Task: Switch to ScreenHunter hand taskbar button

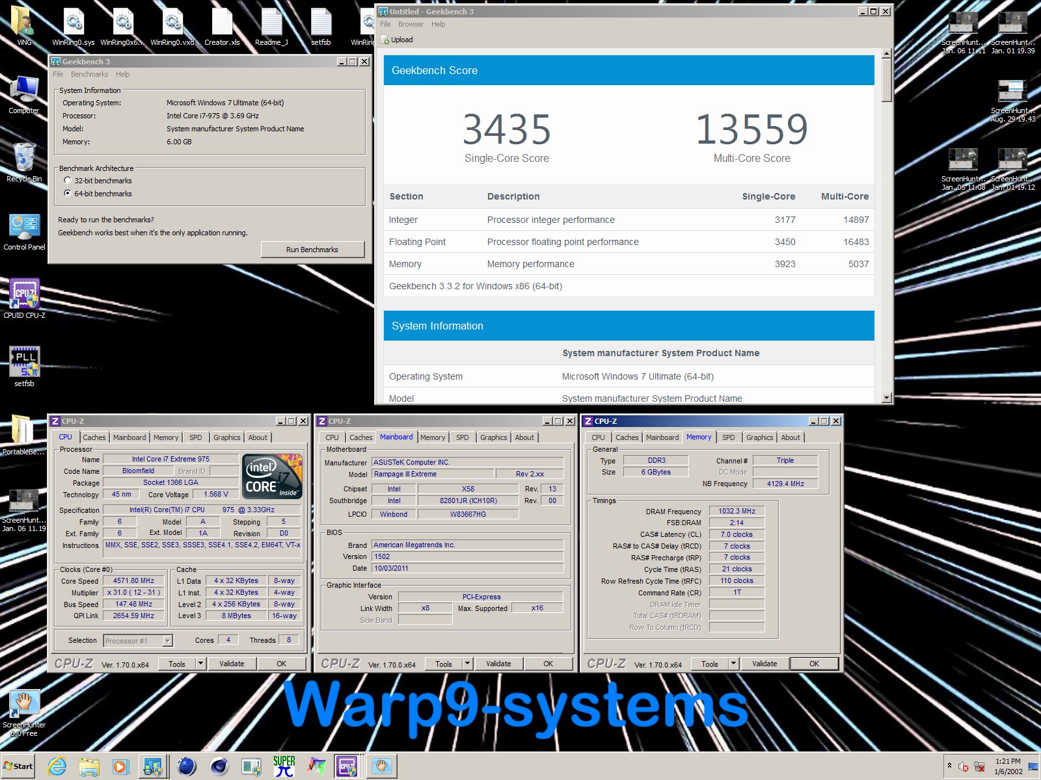Action: pyautogui.click(x=381, y=766)
